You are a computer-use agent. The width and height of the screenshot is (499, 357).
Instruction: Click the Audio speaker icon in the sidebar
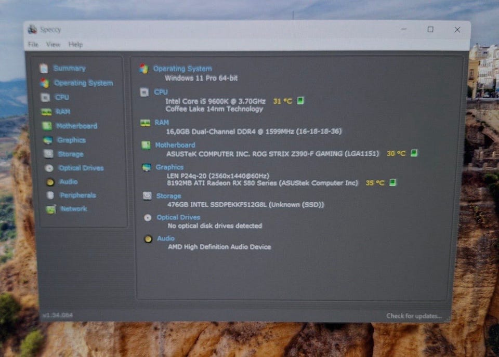click(50, 182)
